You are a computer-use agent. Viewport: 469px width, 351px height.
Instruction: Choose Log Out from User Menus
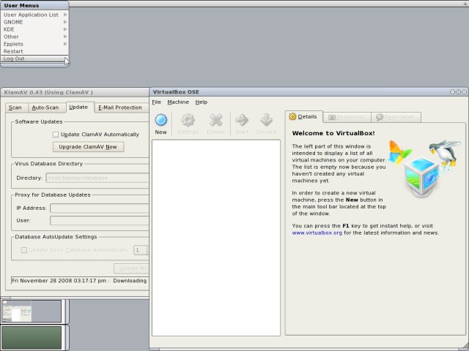[34, 58]
